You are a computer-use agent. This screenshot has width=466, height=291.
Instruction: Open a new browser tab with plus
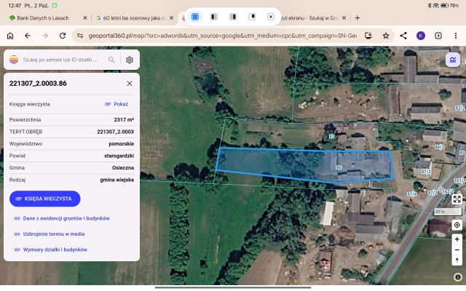(358, 18)
